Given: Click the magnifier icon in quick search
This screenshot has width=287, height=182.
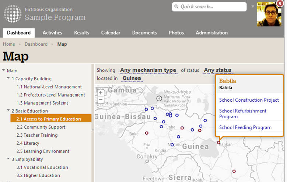Looking at the screenshot, I should [176, 7].
